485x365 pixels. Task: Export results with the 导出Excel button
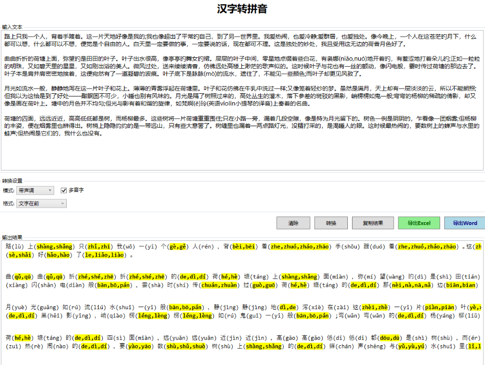(x=419, y=223)
